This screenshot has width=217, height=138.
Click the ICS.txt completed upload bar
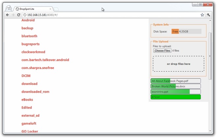coord(176,97)
